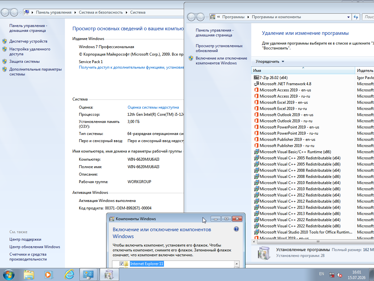374x281 pixels.
Task: Expand breadcrumb arrow after Программы
Action: [248, 17]
